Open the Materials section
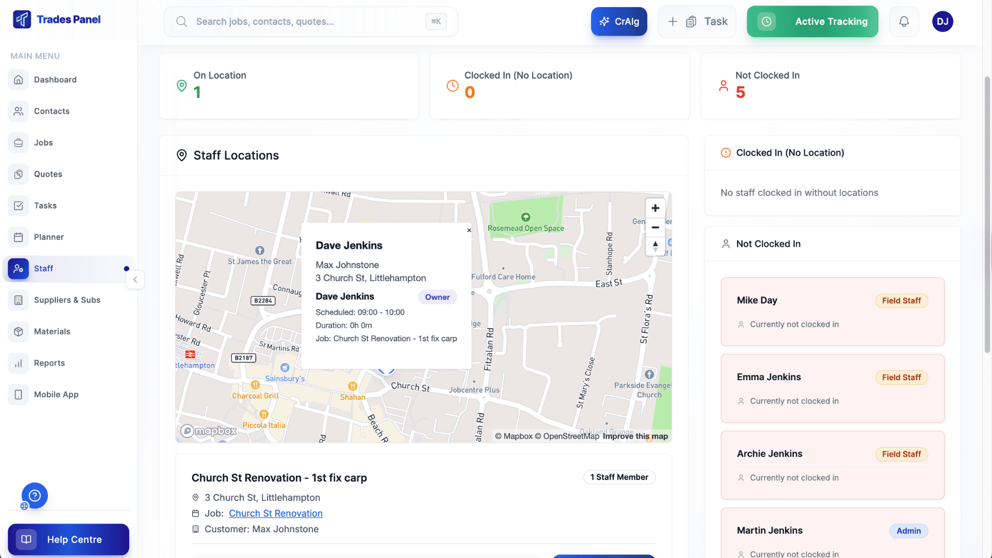The width and height of the screenshot is (992, 558). point(52,331)
